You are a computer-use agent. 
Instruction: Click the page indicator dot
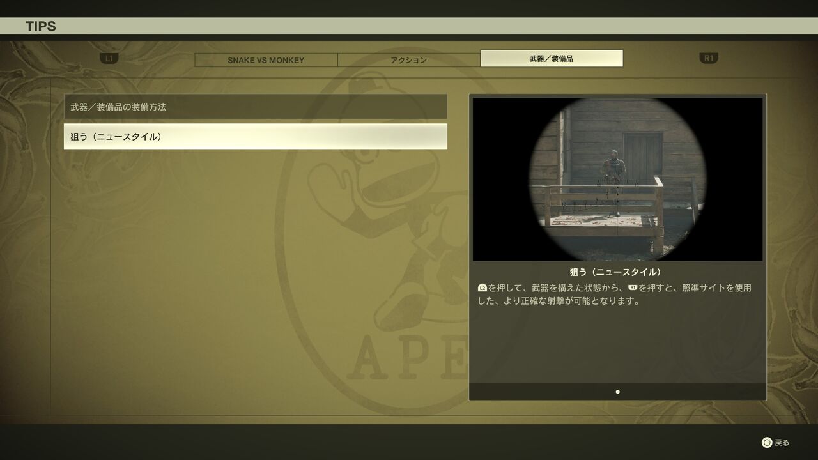(x=617, y=392)
